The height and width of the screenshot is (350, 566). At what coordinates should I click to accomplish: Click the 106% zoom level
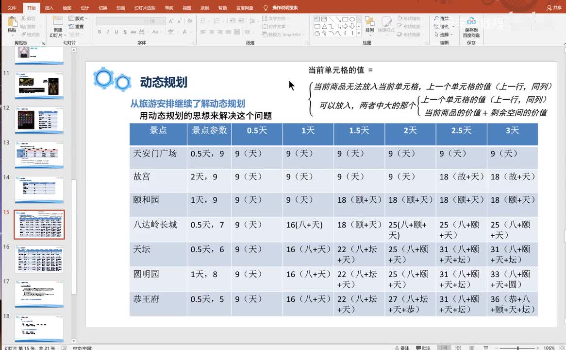(x=549, y=348)
